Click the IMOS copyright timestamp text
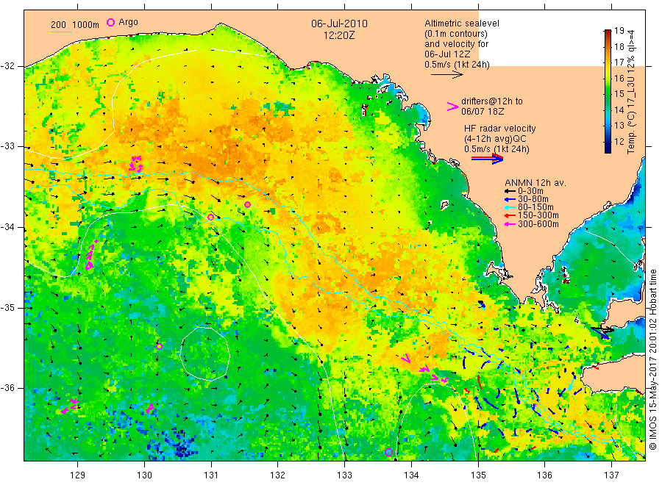Image resolution: width=662 pixels, height=485 pixels. pyautogui.click(x=652, y=359)
